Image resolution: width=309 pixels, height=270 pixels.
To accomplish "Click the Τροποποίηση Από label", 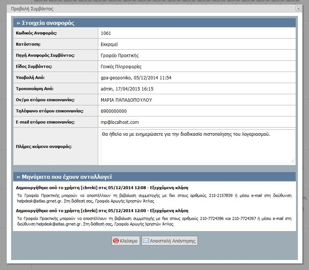I will pos(35,89).
